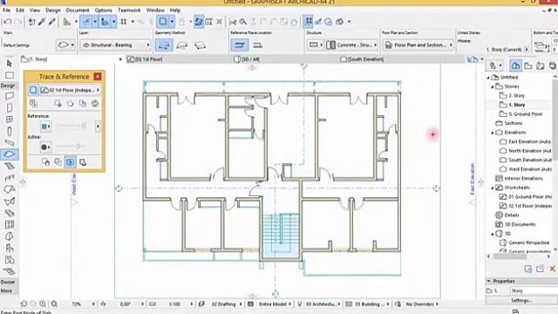Select the Shell tool in the toolbox
This screenshot has height=314, width=558.
pos(10,201)
